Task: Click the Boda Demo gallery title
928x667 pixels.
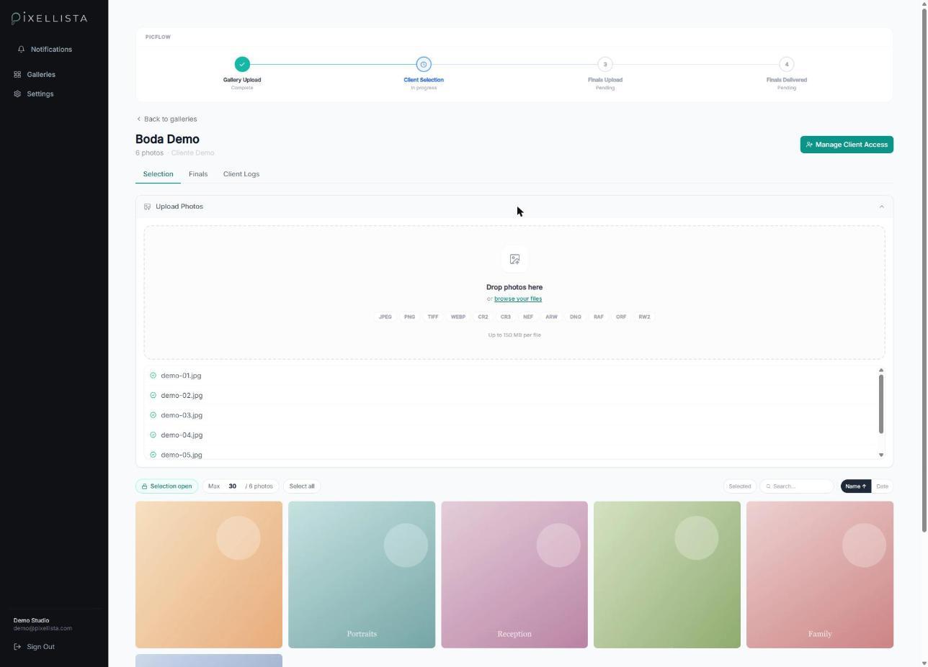Action: point(167,140)
